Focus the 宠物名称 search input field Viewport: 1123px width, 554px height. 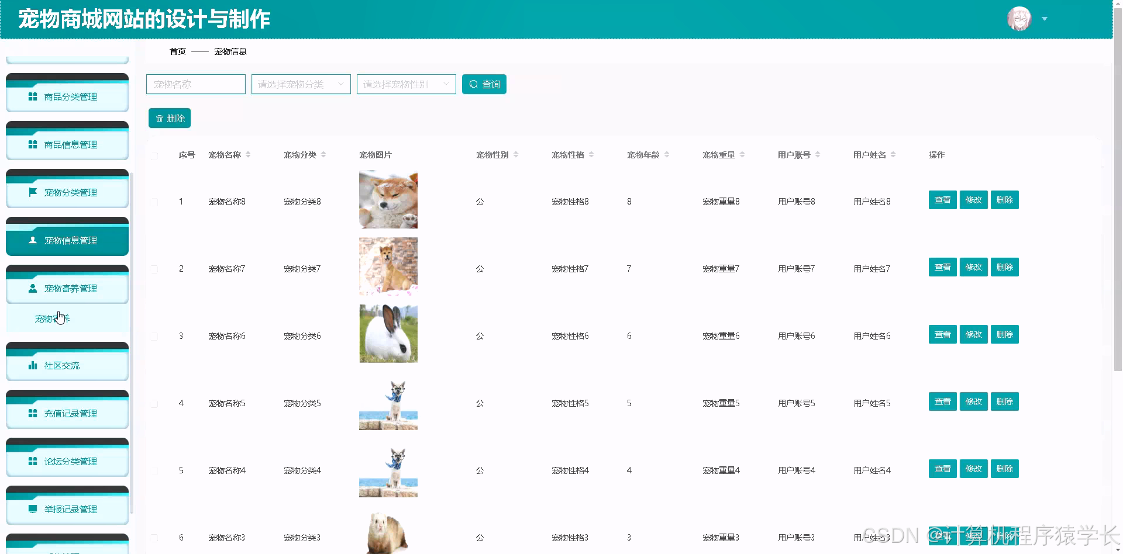click(x=196, y=84)
